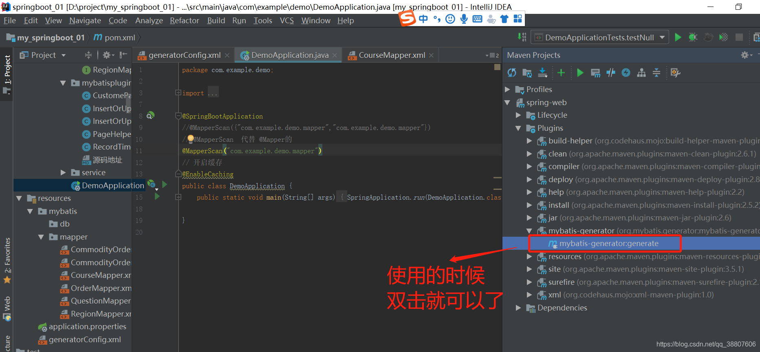Open Sogou soft keyboard icon
This screenshot has height=352, width=760.
[x=477, y=19]
